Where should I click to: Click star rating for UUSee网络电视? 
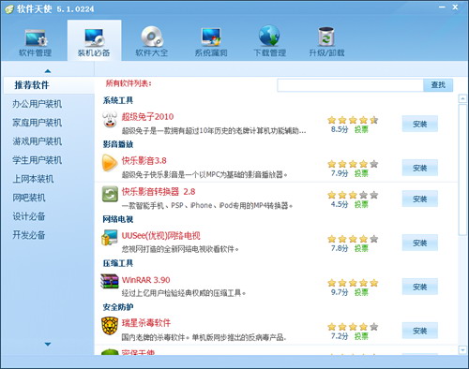click(353, 239)
